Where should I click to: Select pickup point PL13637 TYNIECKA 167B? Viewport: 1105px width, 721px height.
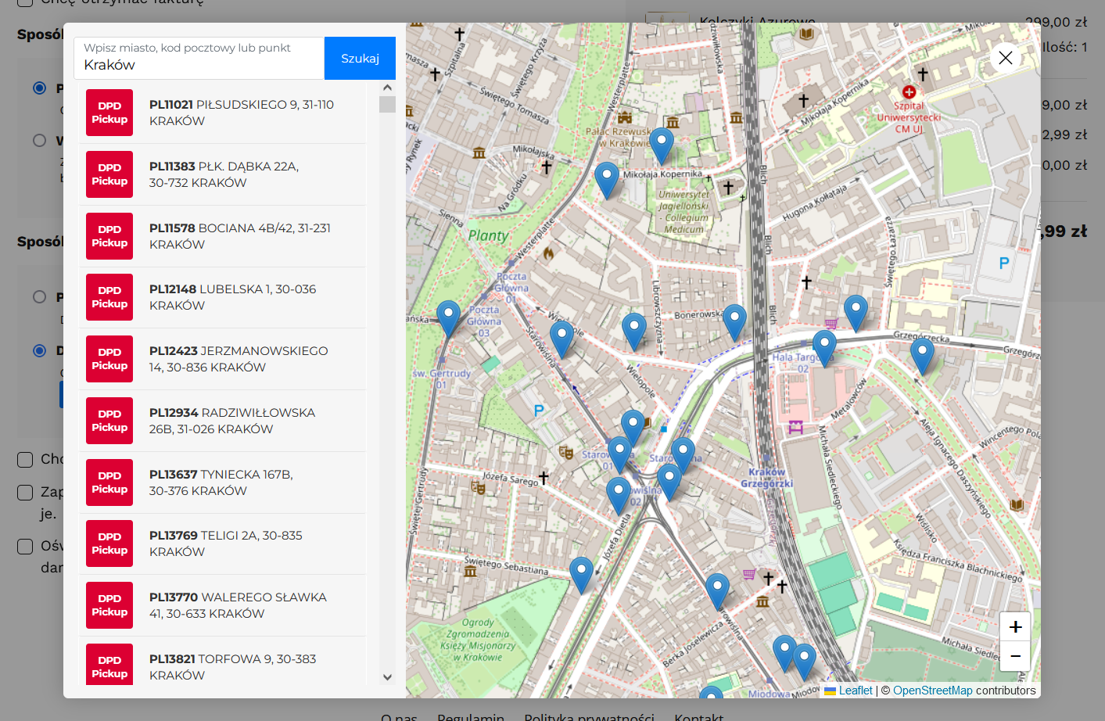pos(223,482)
